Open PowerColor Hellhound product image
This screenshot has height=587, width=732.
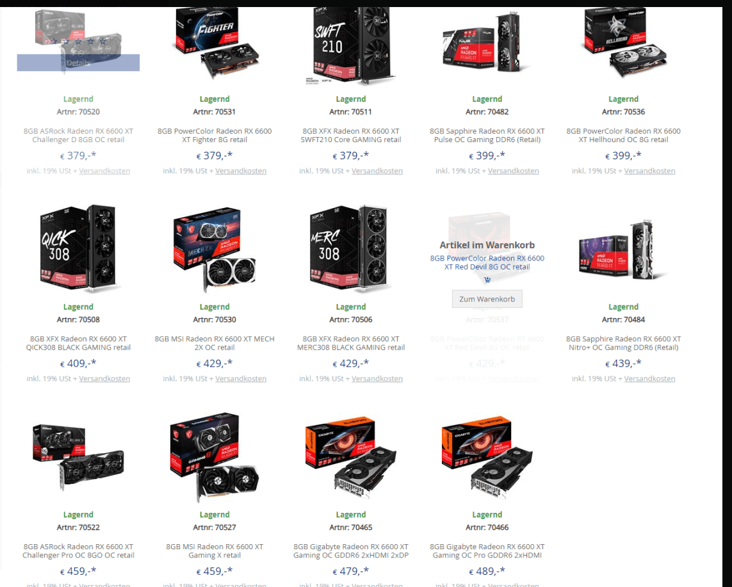click(x=624, y=44)
